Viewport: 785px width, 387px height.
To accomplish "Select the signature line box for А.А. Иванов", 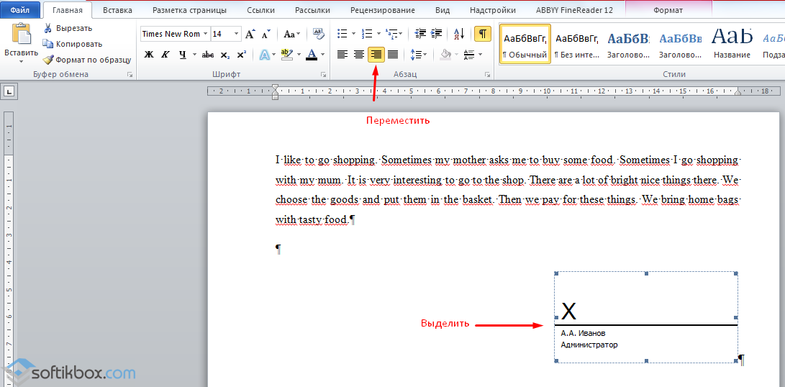I will tap(645, 317).
